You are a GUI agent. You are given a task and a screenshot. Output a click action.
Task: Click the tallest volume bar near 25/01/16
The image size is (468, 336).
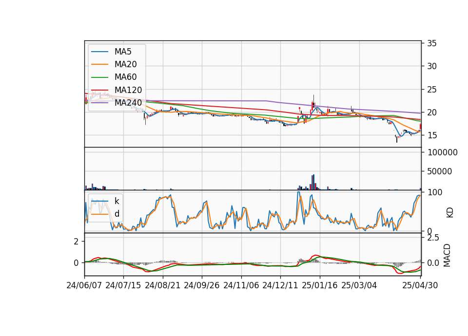tap(313, 182)
